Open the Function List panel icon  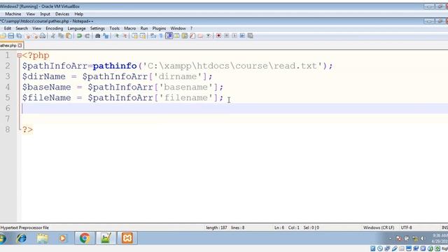(192, 36)
